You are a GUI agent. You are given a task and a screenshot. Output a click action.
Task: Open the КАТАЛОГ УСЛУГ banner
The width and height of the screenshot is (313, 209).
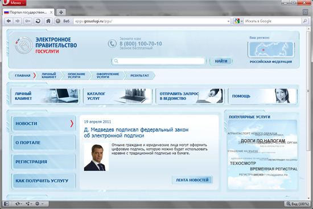point(118,96)
